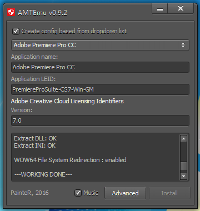Screen dimensions: 200x211
Task: Uncheck Create config based from dropdown list
Action: pyautogui.click(x=16, y=31)
